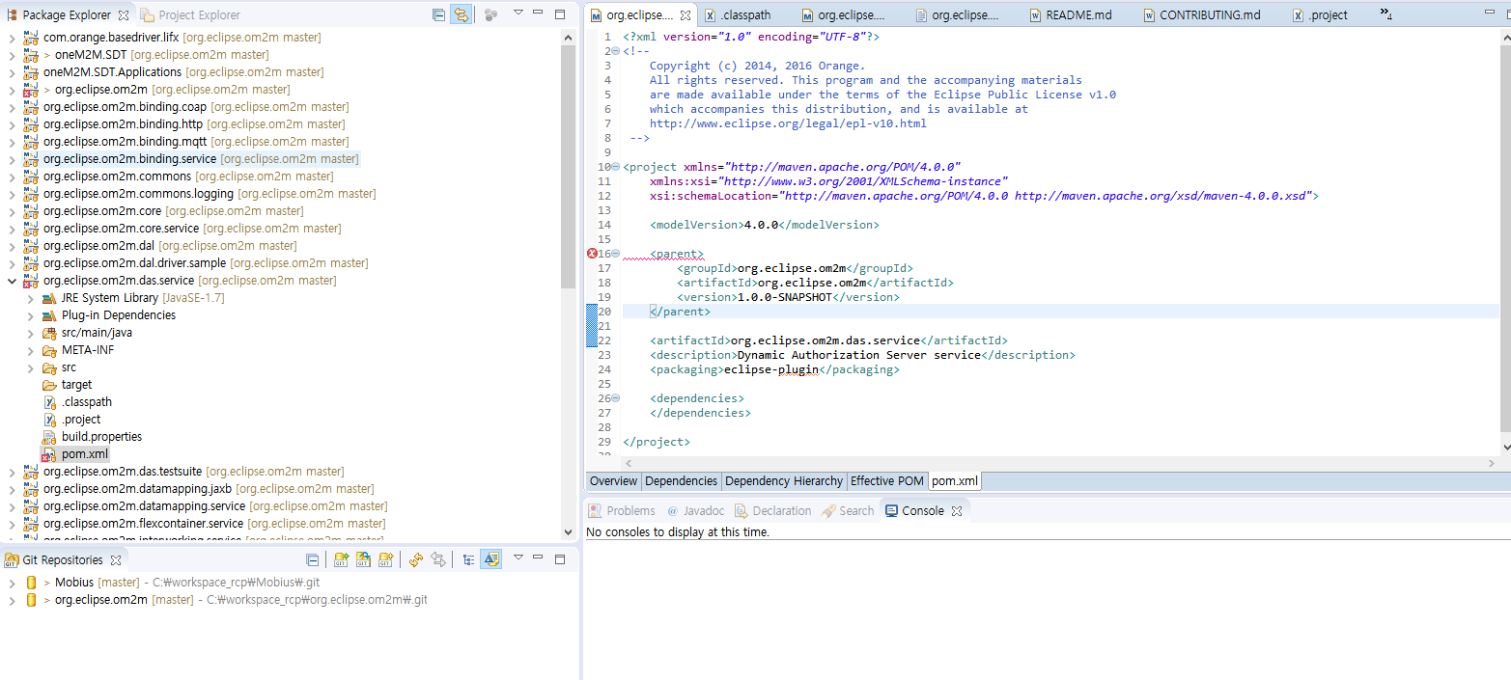This screenshot has height=680, width=1511.
Task: Click the Clone Git repository icon
Action: tap(363, 559)
